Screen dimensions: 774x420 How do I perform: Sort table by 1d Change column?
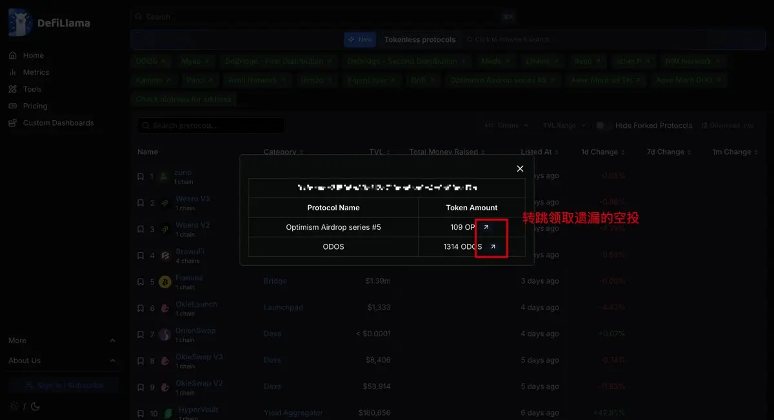tap(603, 152)
